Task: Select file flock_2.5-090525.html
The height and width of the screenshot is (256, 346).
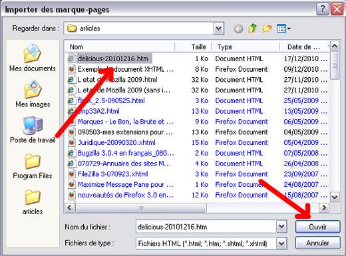Action: pos(111,100)
